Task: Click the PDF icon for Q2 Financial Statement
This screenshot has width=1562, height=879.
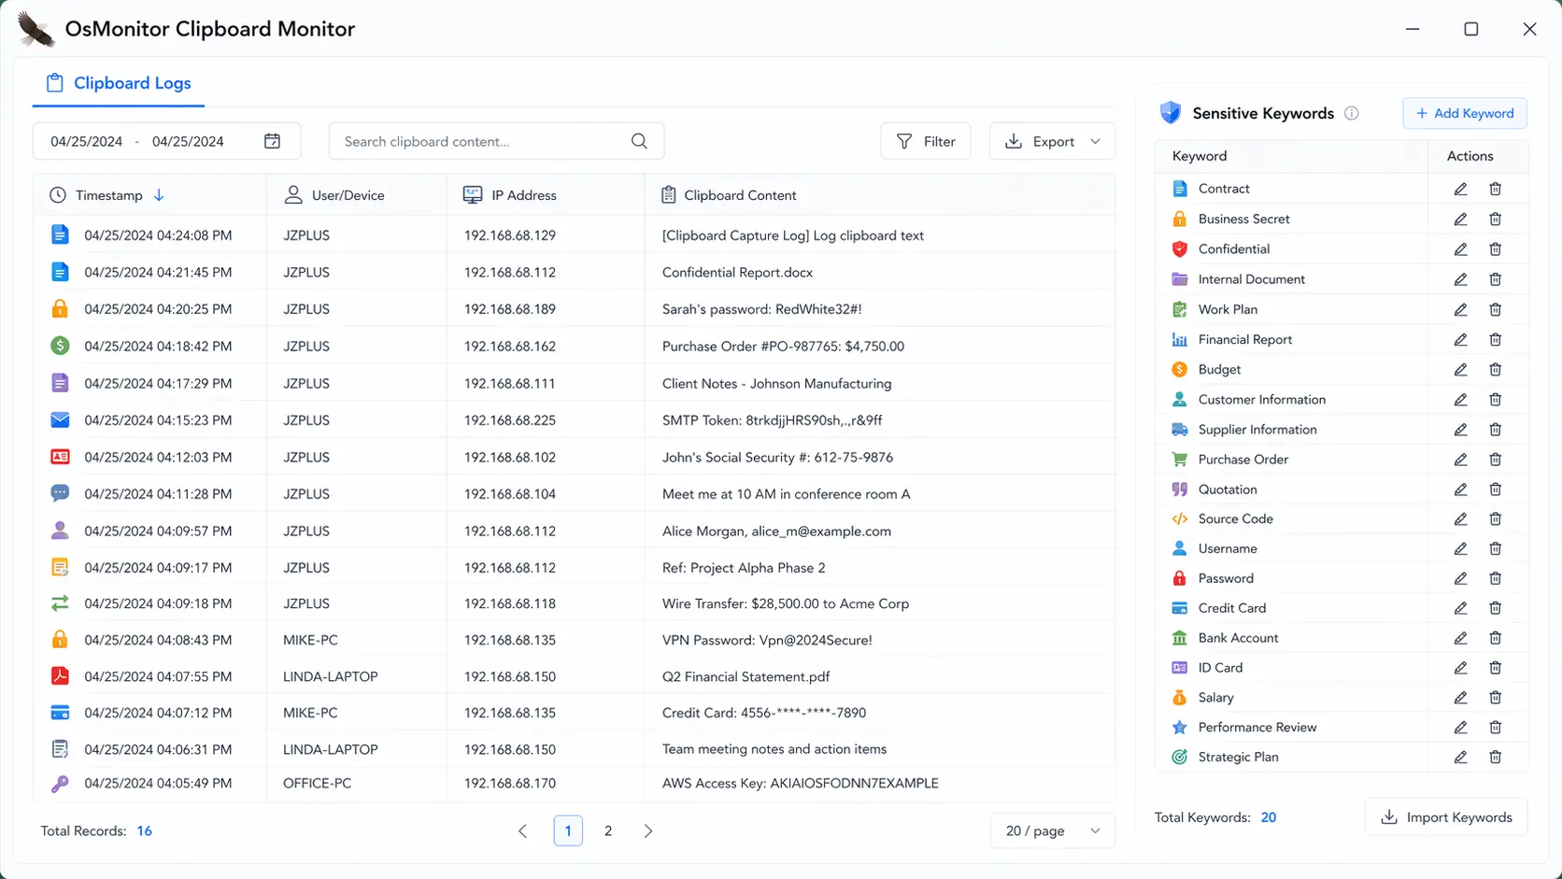Action: [x=60, y=676]
